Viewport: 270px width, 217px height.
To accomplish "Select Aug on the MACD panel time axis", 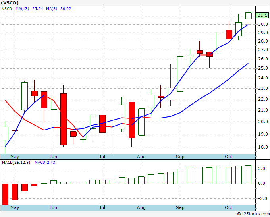I will [x=141, y=207].
